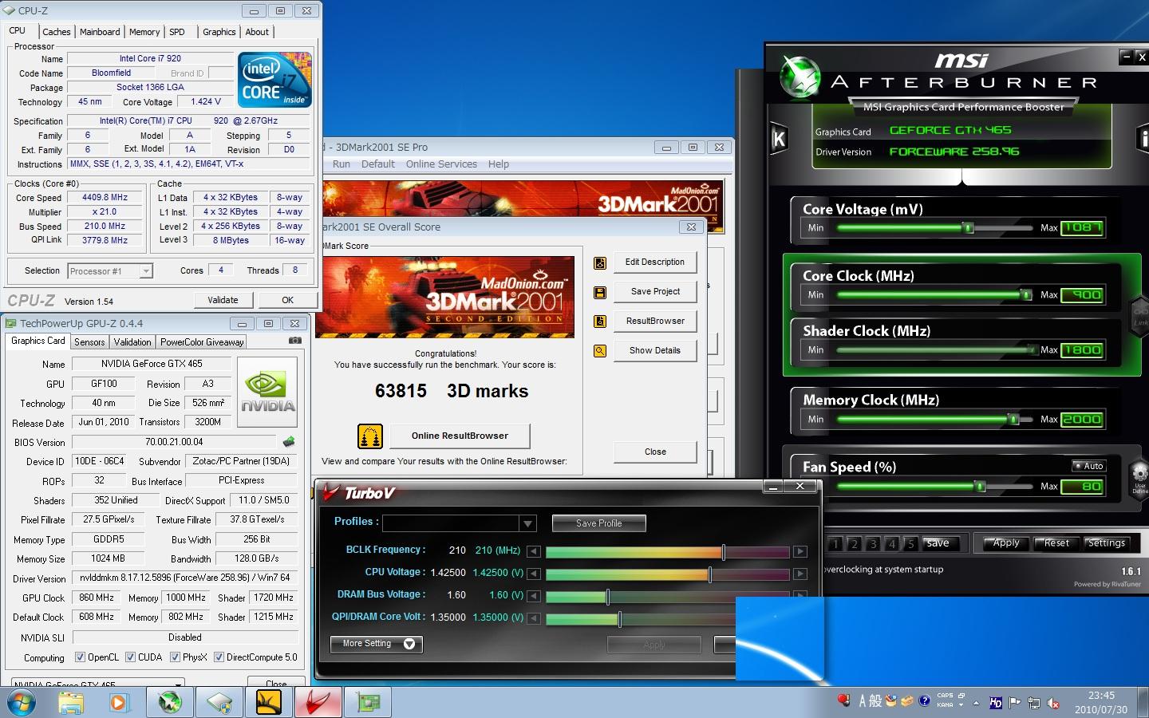The height and width of the screenshot is (718, 1149).
Task: Click the Edit Description icon in 3DMark
Action: tap(600, 263)
